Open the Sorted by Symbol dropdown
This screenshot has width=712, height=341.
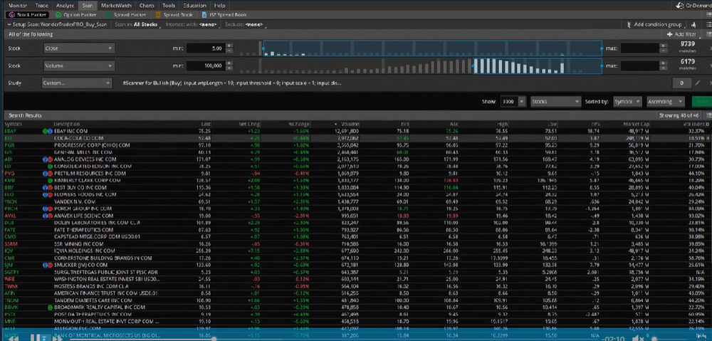pyautogui.click(x=627, y=102)
